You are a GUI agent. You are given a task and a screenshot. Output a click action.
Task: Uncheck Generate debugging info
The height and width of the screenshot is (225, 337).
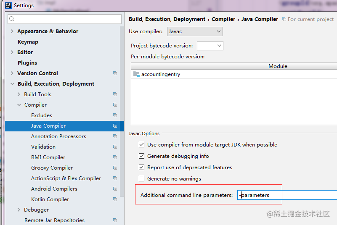pyautogui.click(x=141, y=156)
